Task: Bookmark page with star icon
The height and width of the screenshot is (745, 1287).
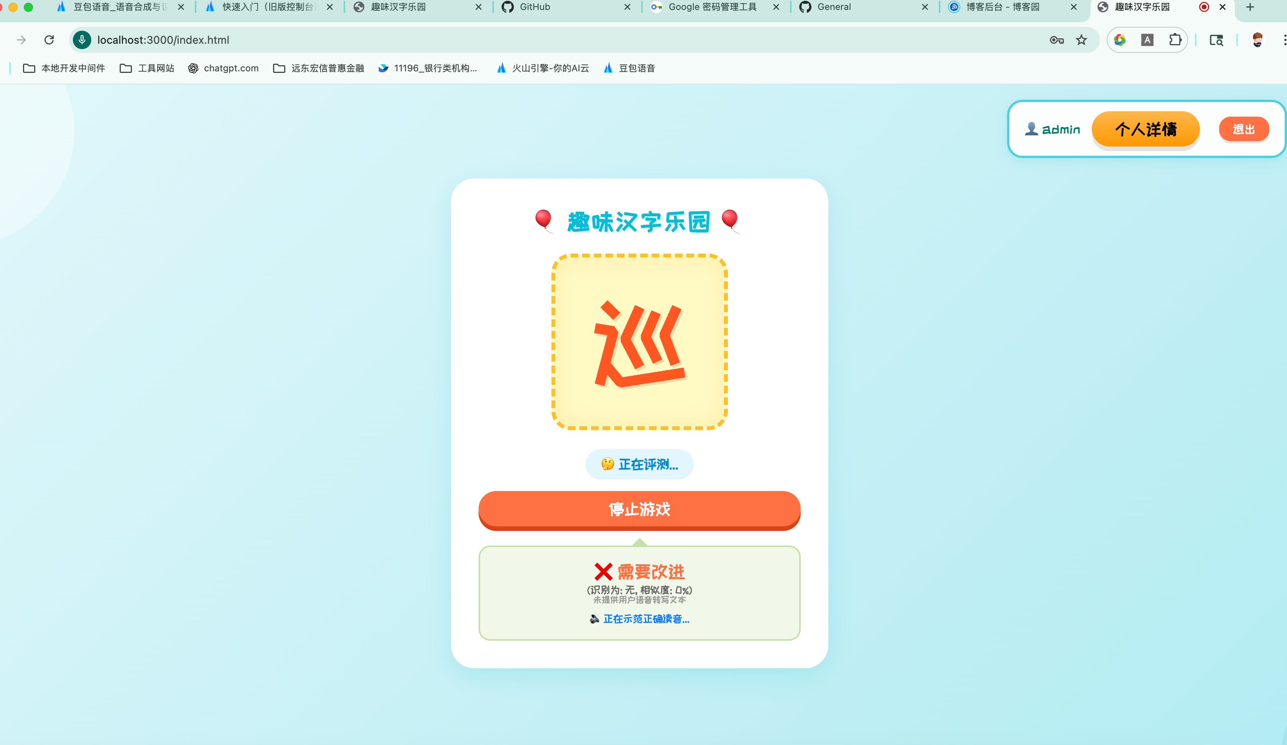Action: [1081, 40]
